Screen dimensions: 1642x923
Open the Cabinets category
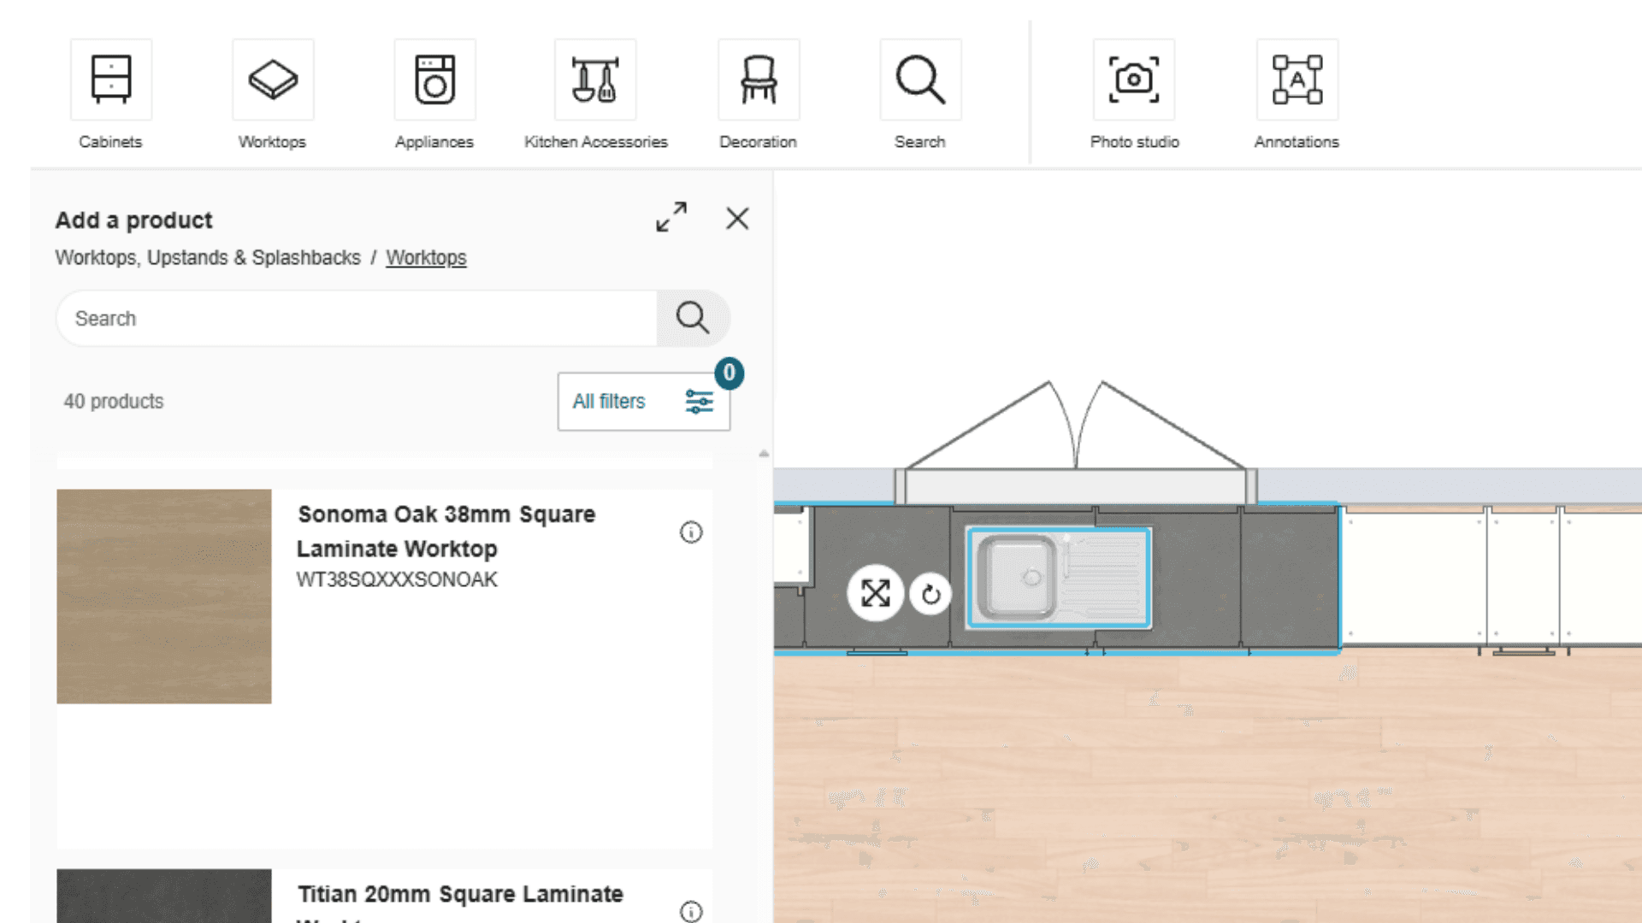[x=110, y=95]
